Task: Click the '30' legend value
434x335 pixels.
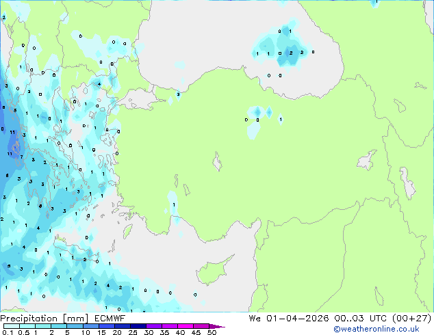Action: 149,332
